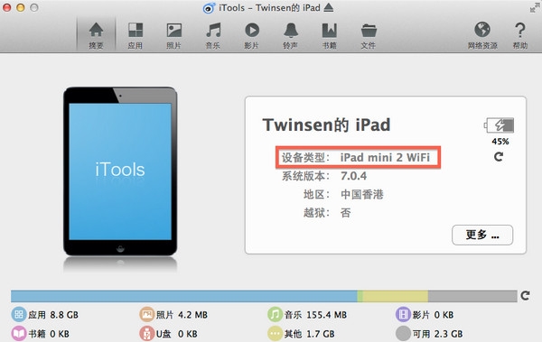Open the 书籍 books tab
542x342 pixels.
(x=329, y=35)
